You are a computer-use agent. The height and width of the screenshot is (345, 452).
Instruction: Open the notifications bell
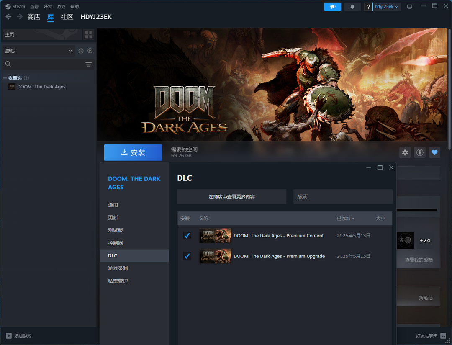(x=352, y=7)
